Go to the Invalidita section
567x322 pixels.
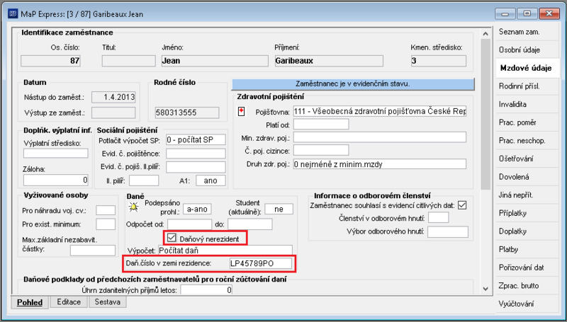(527, 104)
